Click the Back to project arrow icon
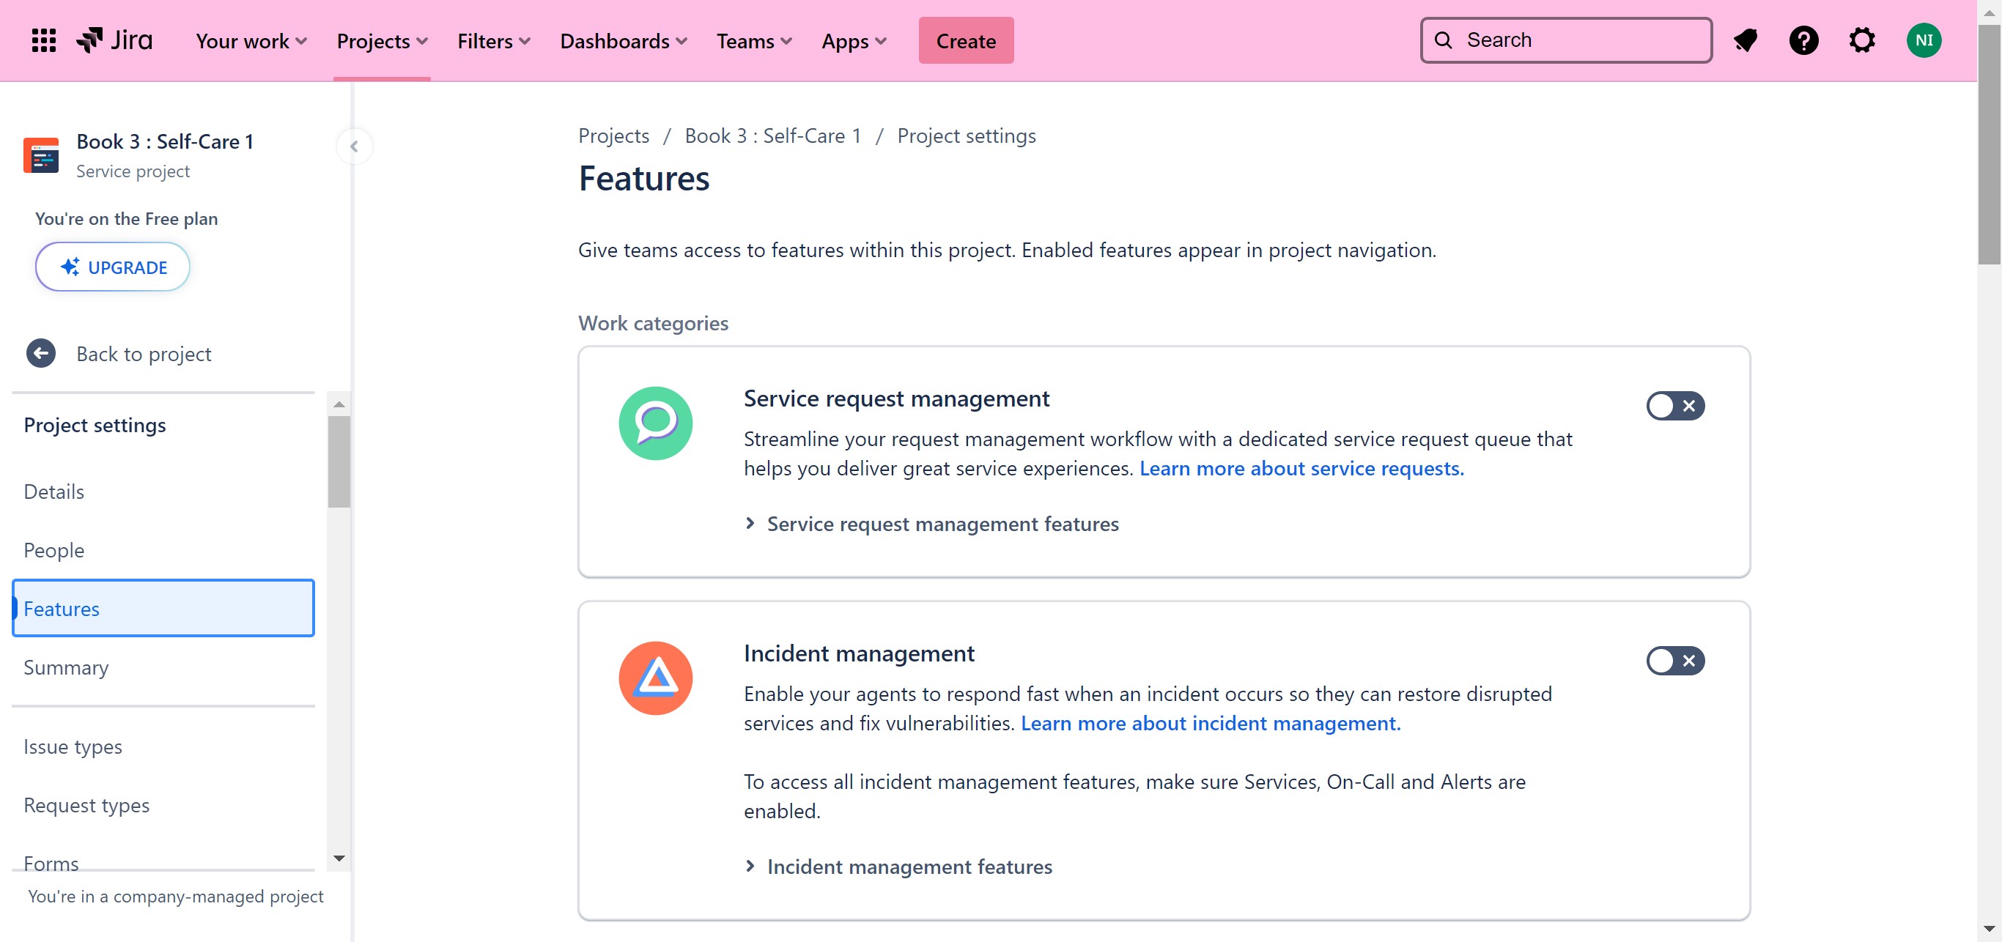The image size is (2002, 942). coord(41,353)
